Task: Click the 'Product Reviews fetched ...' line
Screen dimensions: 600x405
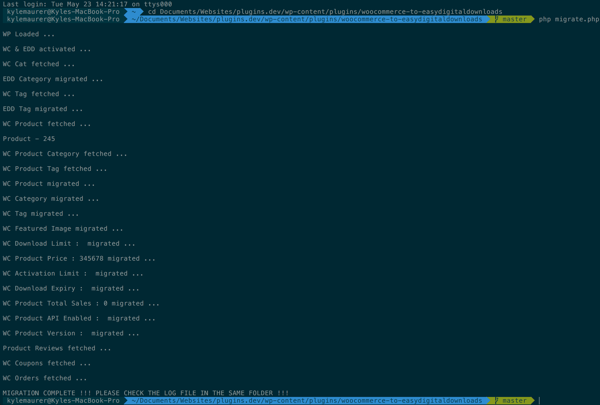Action: [57, 348]
